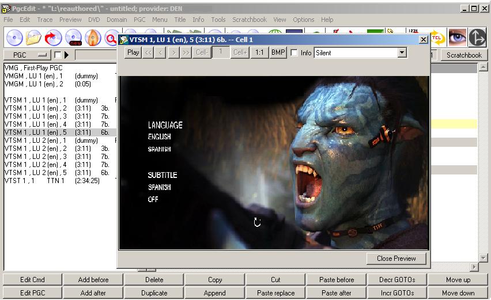Click the fast forward >> button

point(186,52)
